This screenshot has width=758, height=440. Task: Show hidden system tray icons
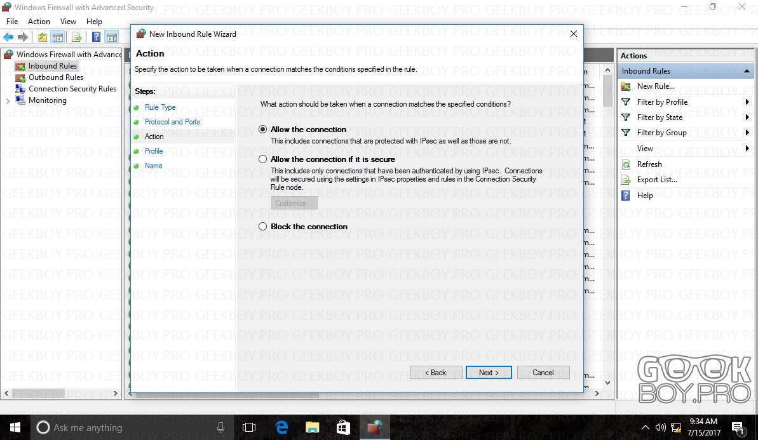(646, 427)
